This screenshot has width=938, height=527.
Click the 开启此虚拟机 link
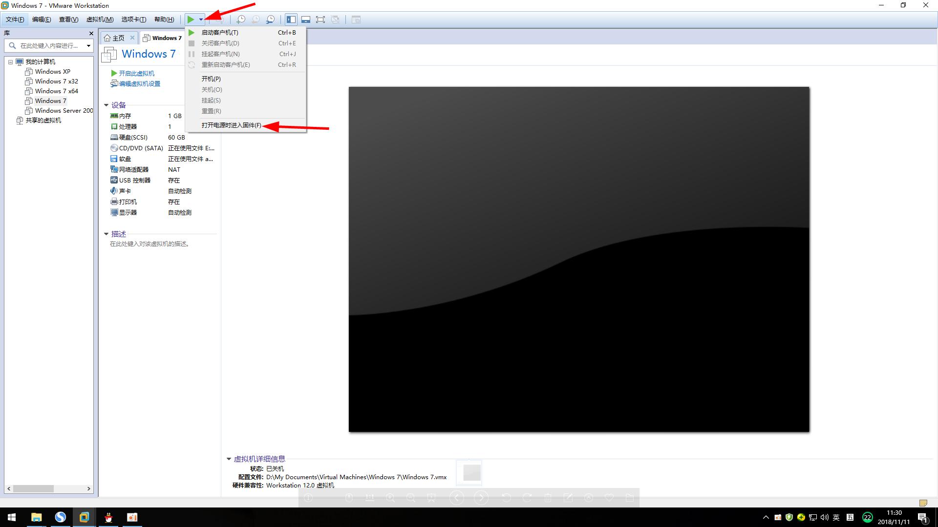[x=136, y=73]
